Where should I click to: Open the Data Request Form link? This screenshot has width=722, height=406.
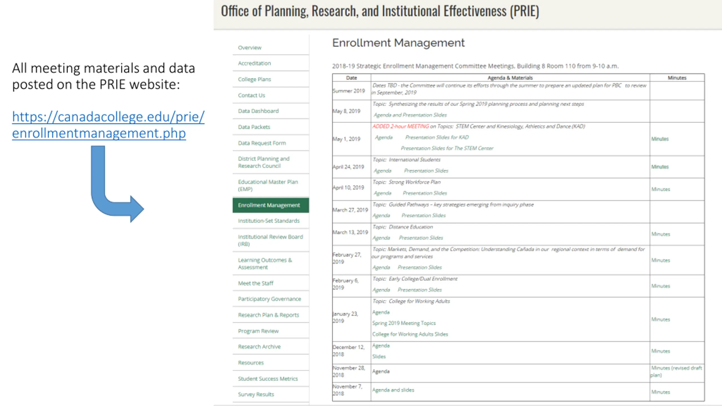262,143
